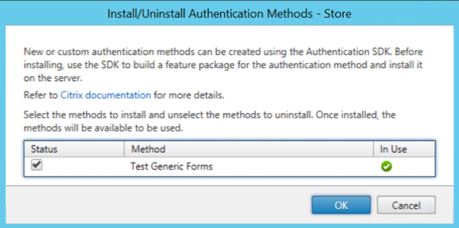The width and height of the screenshot is (459, 228).
Task: Uncheck the Test Generic Forms status checkbox
Action: point(37,165)
